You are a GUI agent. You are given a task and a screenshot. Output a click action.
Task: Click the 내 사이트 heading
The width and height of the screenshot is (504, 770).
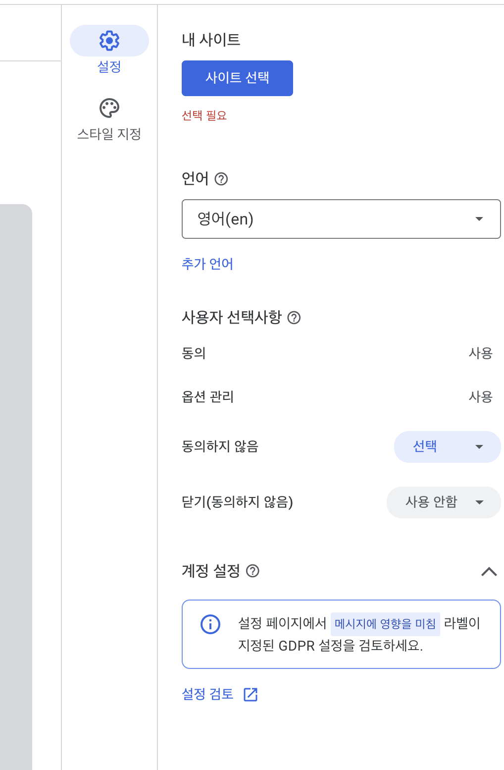point(211,39)
